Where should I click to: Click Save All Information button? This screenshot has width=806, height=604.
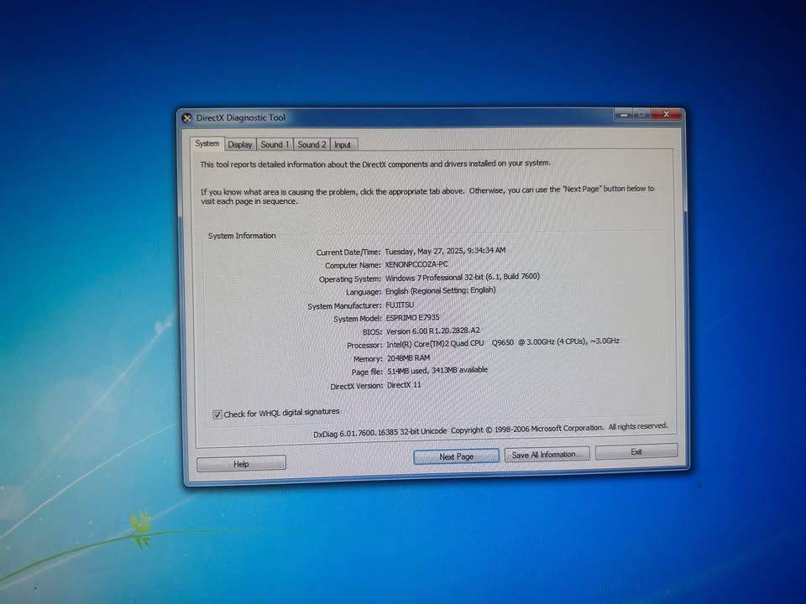coord(547,455)
